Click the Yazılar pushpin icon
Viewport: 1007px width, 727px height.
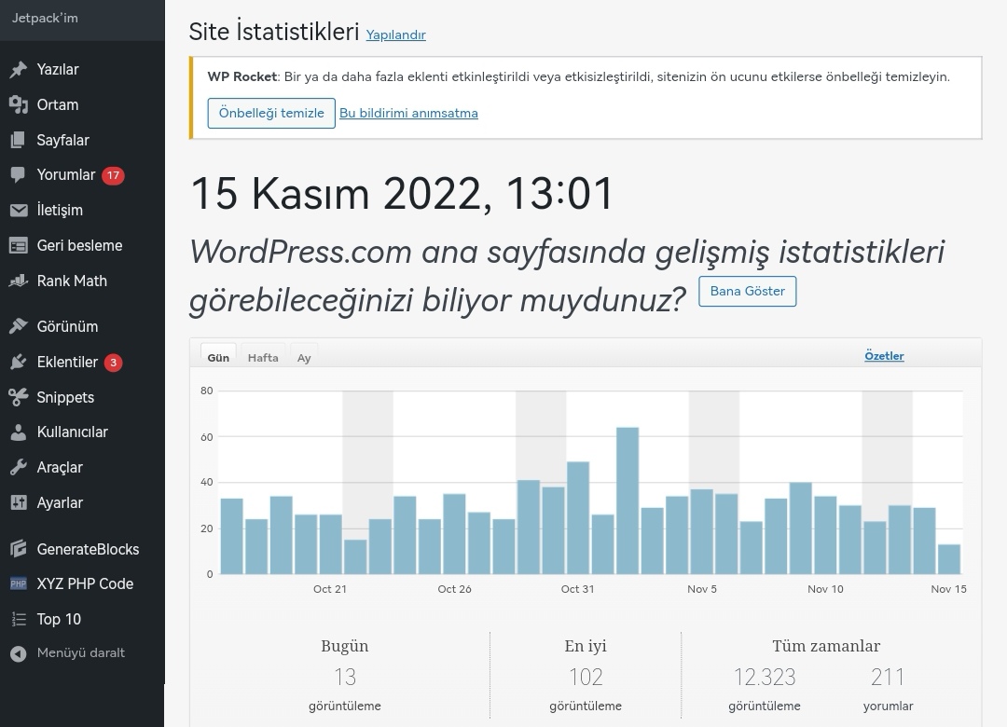coord(19,69)
